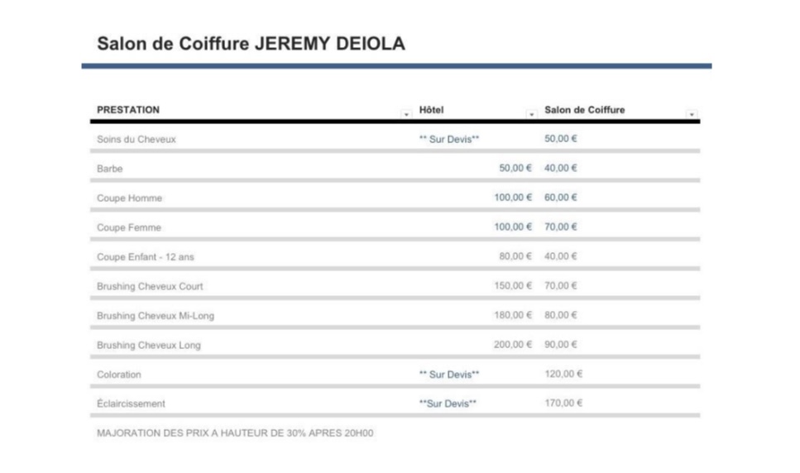Select the Brushing Cheveux Mi-Long cell
This screenshot has width=800, height=473.
click(156, 316)
